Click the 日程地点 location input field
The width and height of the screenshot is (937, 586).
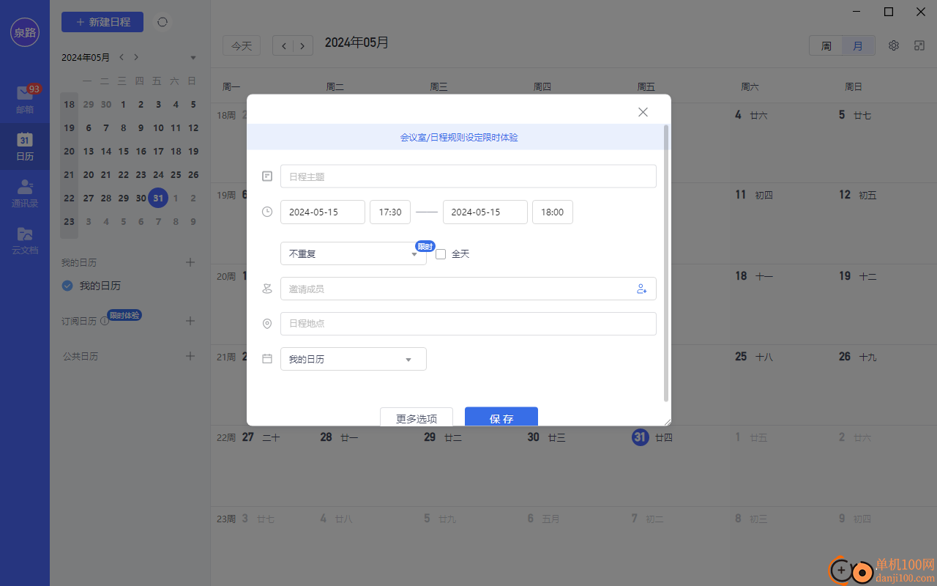(468, 324)
